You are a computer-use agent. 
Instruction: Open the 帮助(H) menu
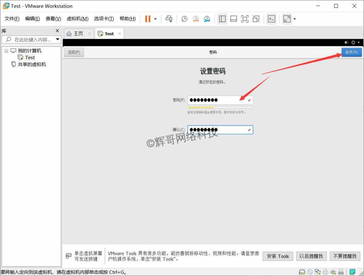pos(128,19)
